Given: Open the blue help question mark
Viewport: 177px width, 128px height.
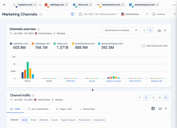Looking at the screenshot, I should point(72,14).
